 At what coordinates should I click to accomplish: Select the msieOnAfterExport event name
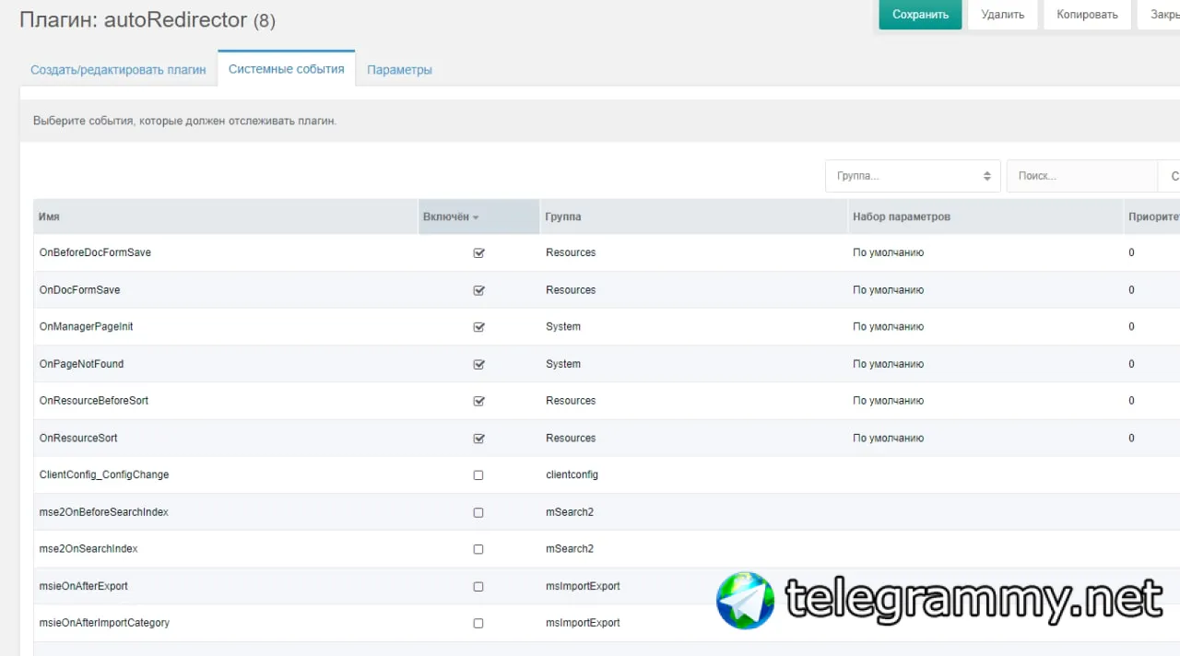[x=84, y=586]
